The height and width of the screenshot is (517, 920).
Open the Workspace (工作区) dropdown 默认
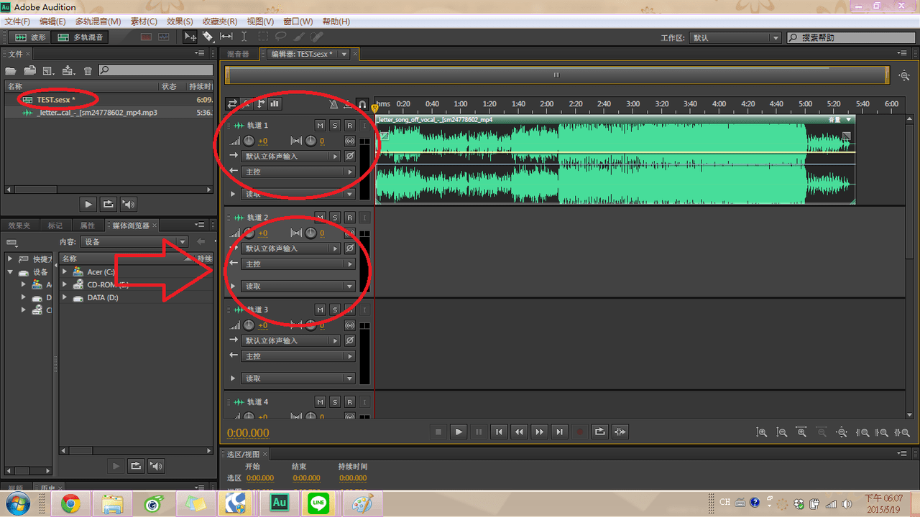click(735, 37)
